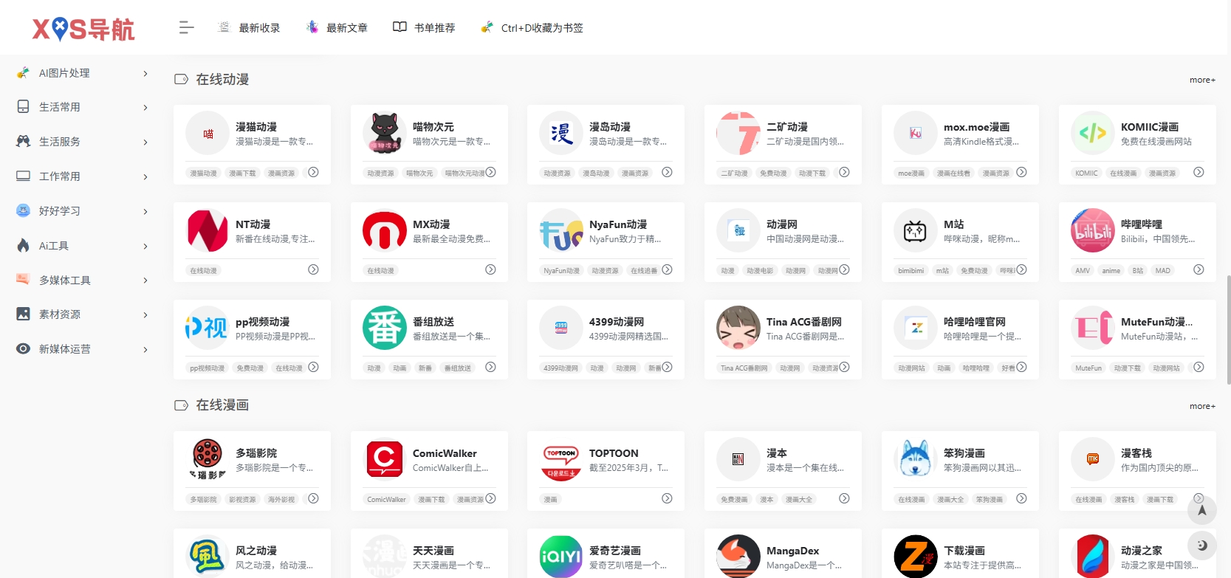This screenshot has width=1231, height=578.
Task: Open 最新文章 in the top nav
Action: (x=337, y=27)
